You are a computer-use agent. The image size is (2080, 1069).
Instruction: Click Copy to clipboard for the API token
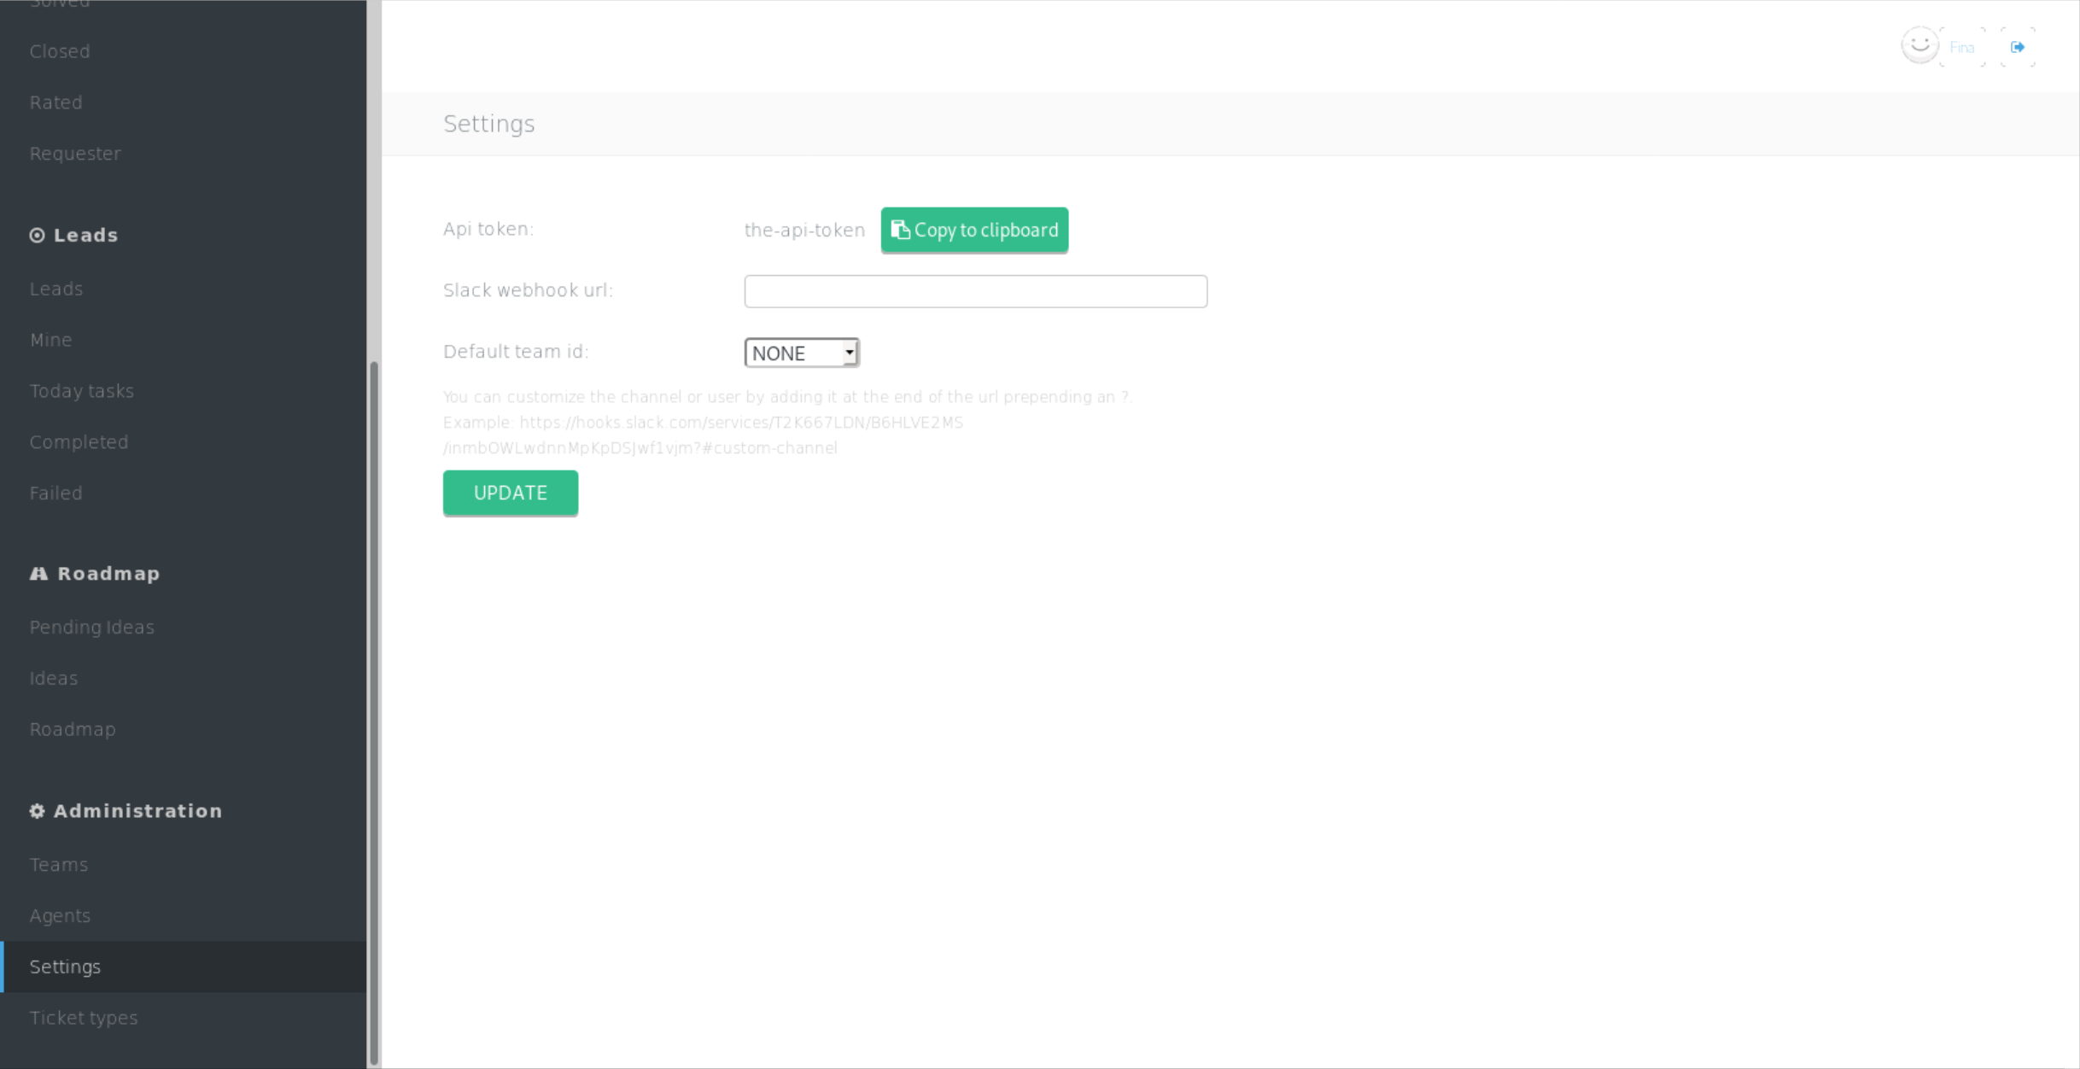(974, 230)
